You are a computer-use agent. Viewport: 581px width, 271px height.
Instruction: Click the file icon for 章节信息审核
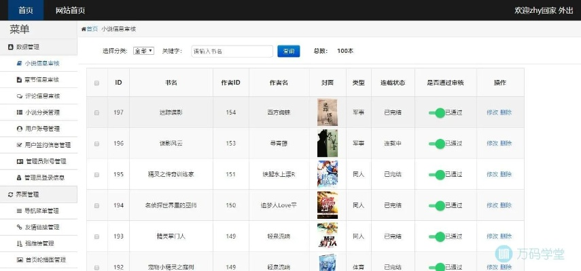click(19, 80)
